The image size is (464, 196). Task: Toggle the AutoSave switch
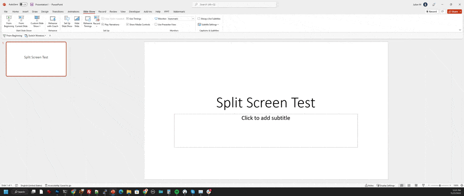23,4
